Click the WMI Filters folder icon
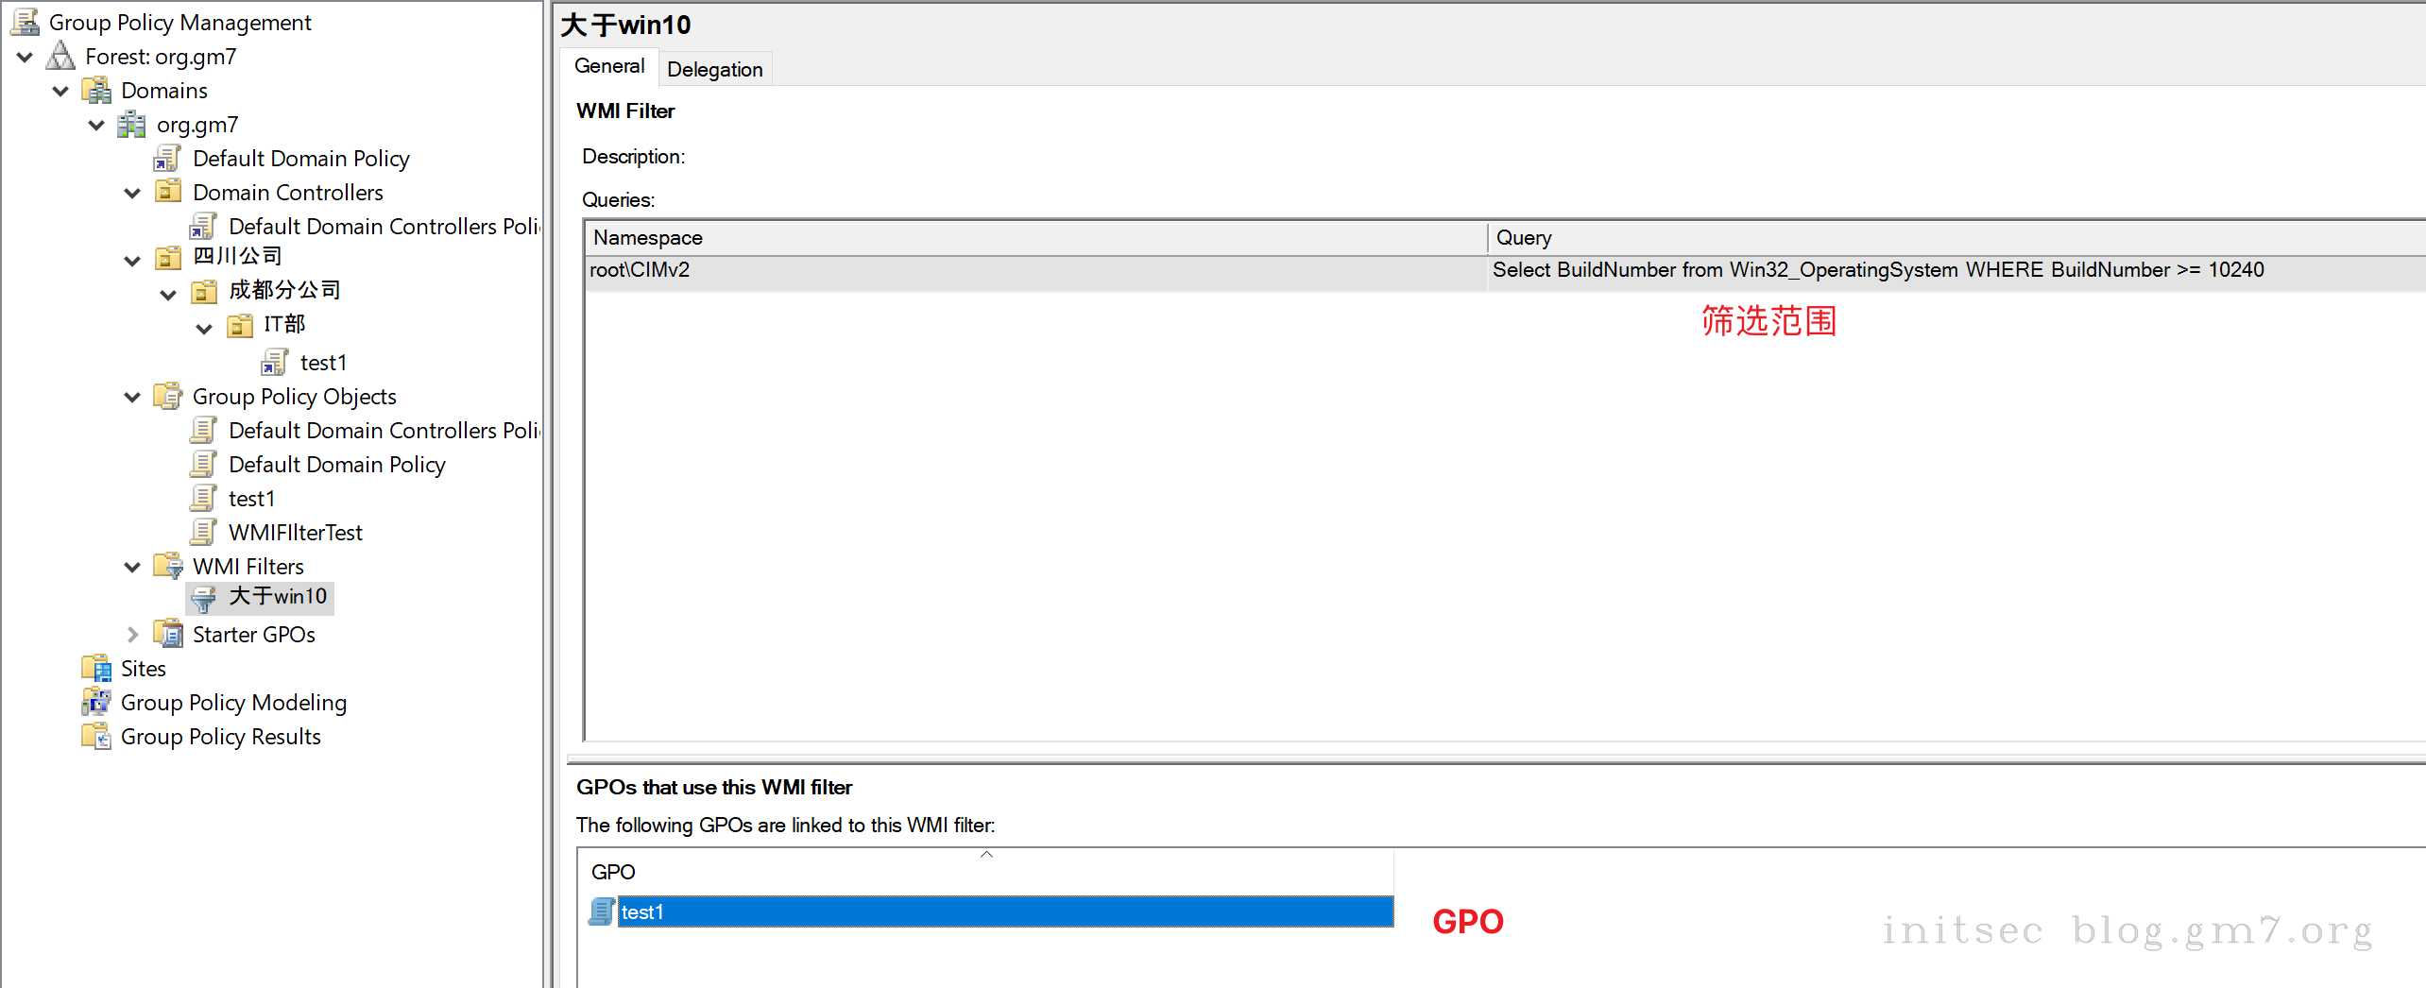2426x988 pixels. click(x=168, y=567)
